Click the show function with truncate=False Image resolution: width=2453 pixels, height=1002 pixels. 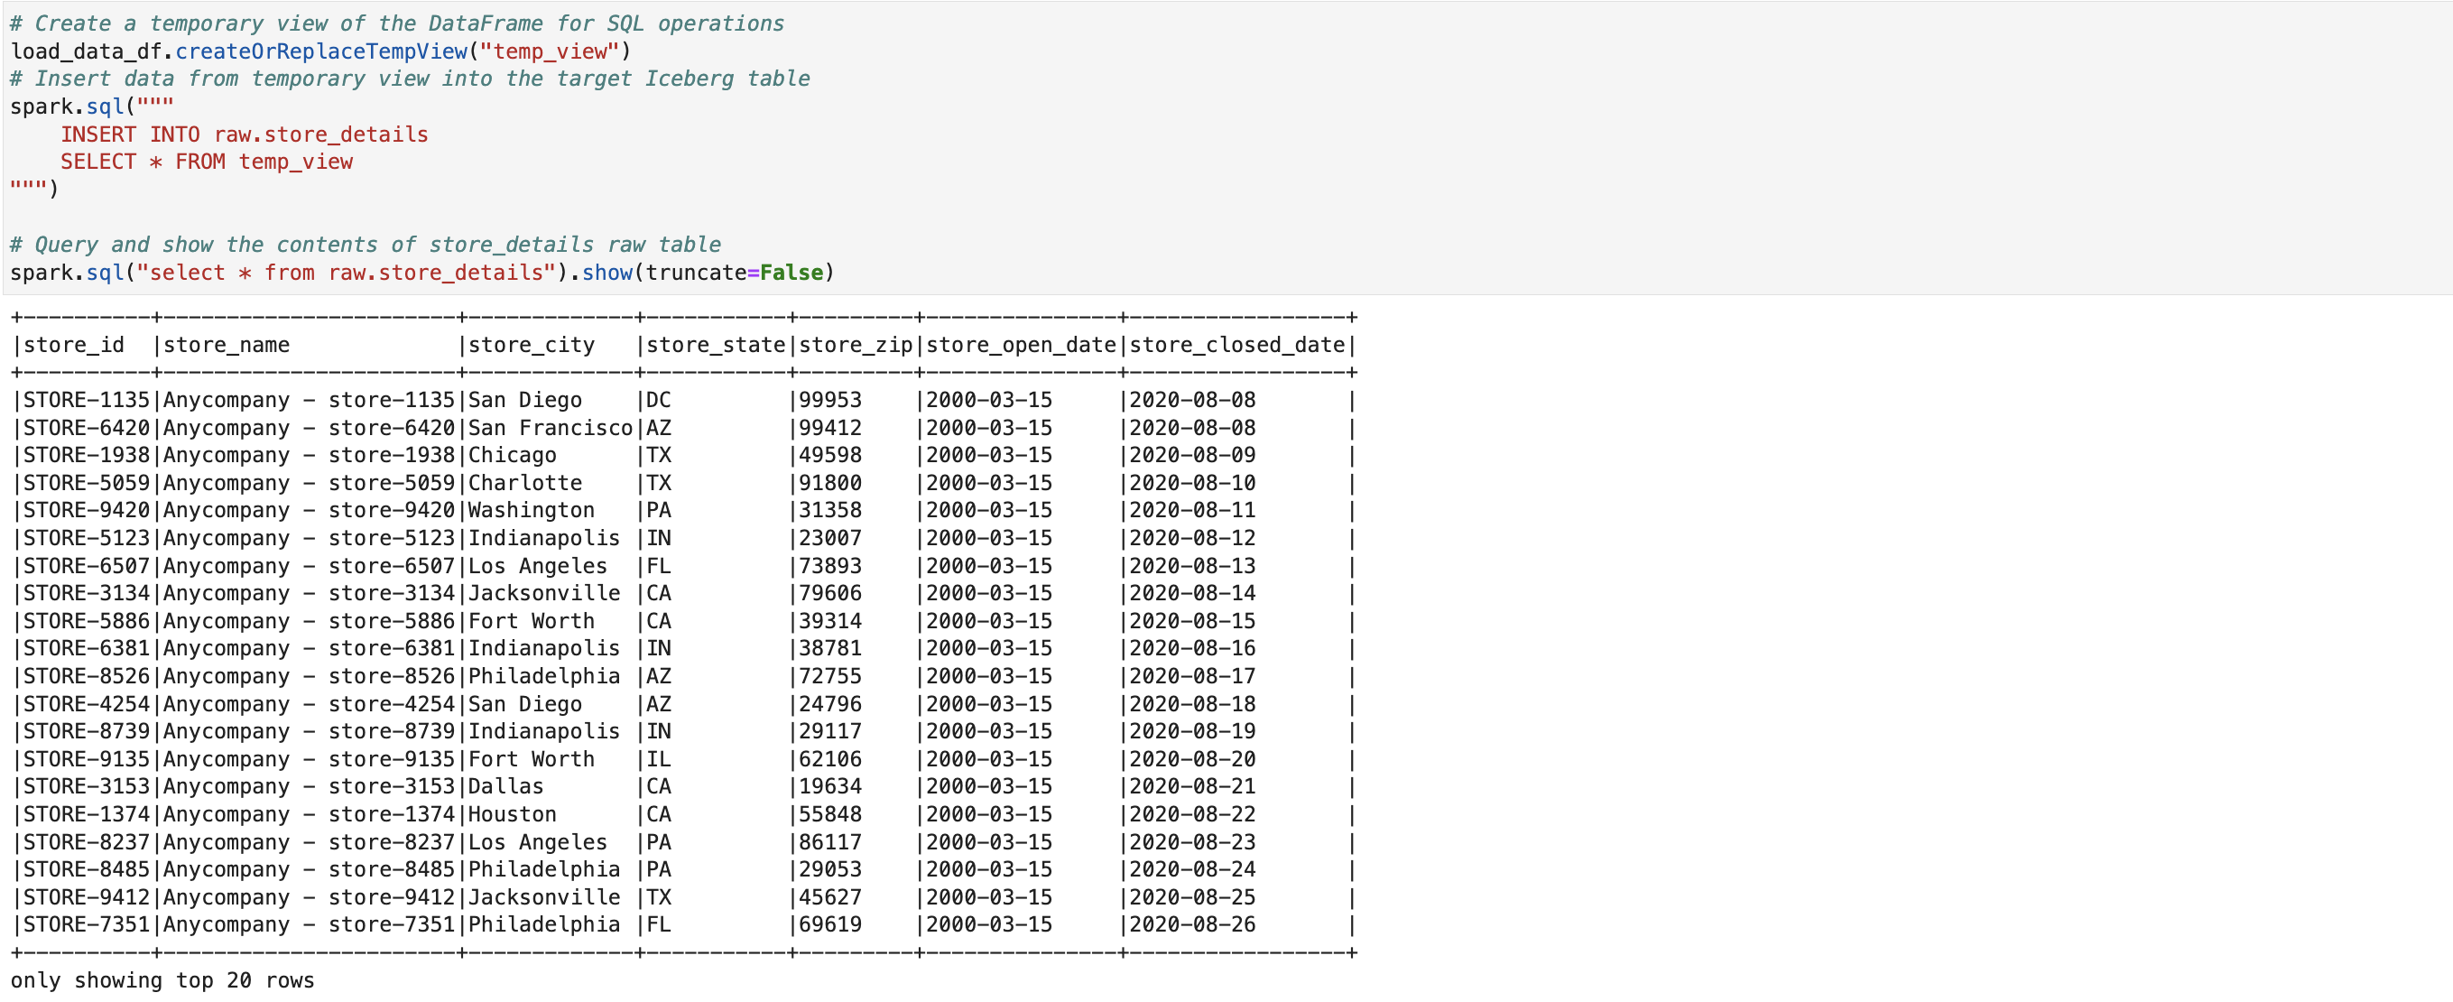point(607,273)
